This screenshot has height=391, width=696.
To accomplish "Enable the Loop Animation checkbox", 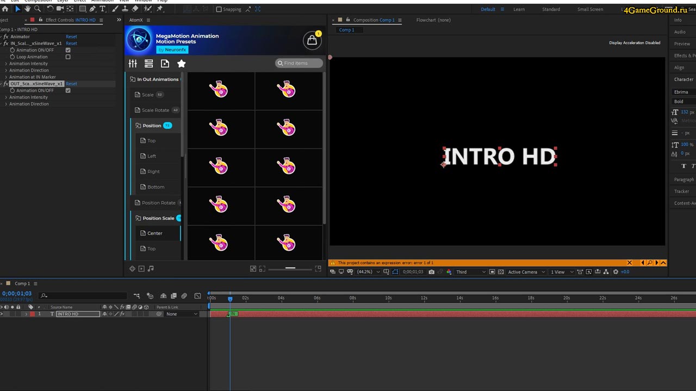I will (x=68, y=57).
